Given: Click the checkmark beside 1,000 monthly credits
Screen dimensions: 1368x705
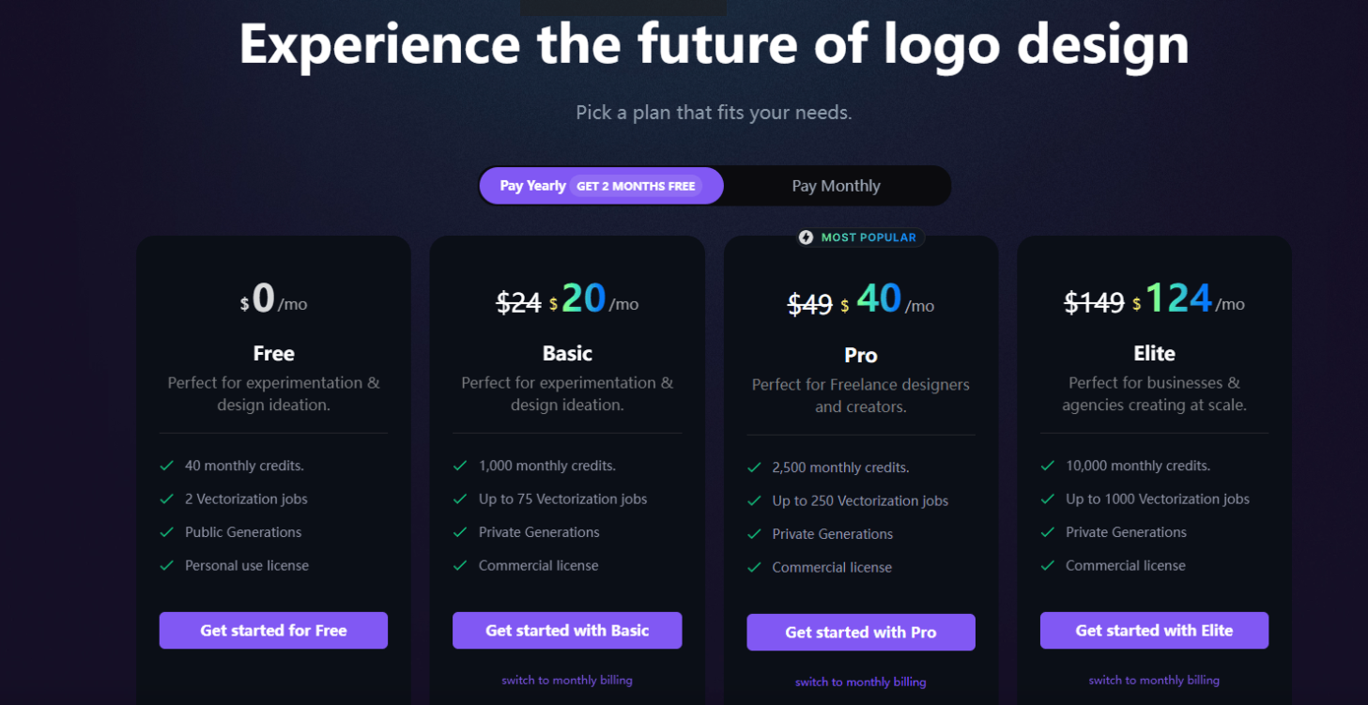Looking at the screenshot, I should 460,465.
